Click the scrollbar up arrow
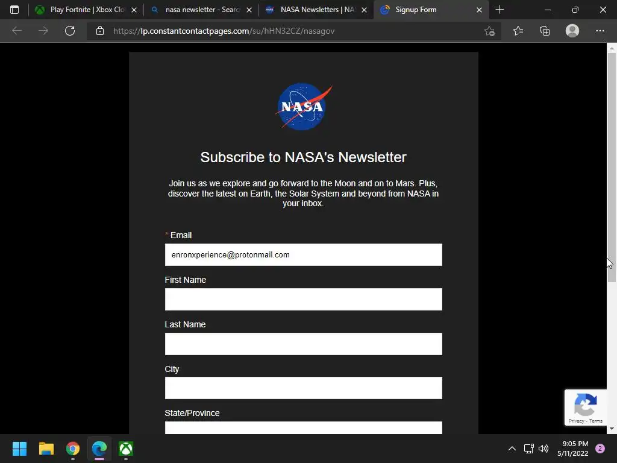This screenshot has width=617, height=463. [612, 48]
